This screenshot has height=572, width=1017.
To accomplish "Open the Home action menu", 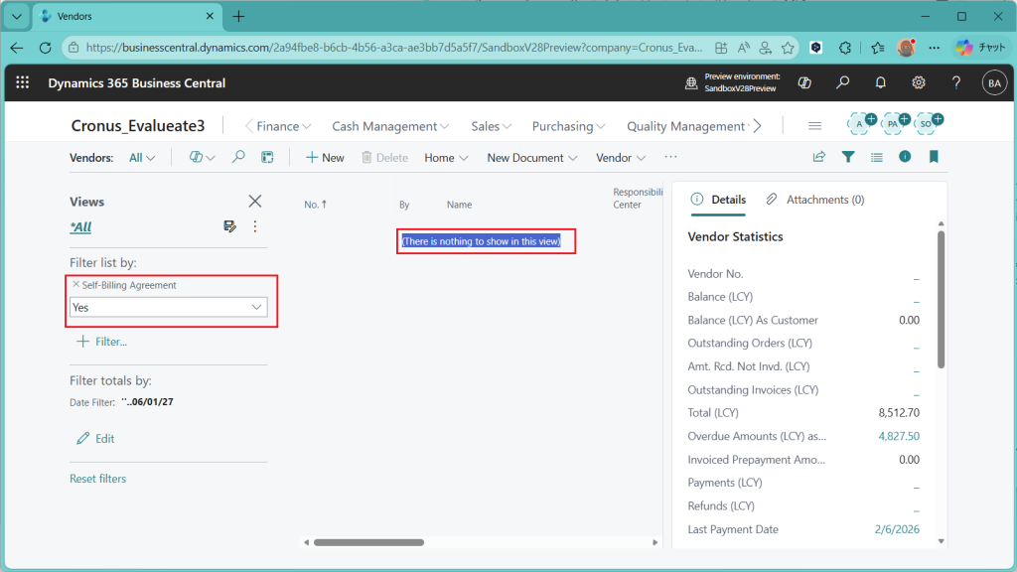I will click(445, 158).
